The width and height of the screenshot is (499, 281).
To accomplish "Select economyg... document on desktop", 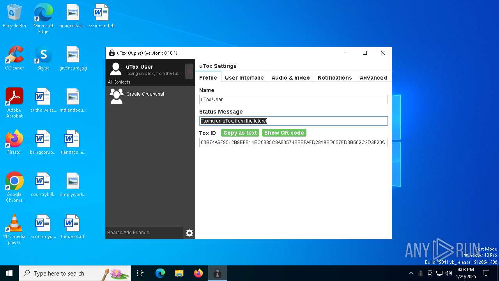I will (x=43, y=227).
